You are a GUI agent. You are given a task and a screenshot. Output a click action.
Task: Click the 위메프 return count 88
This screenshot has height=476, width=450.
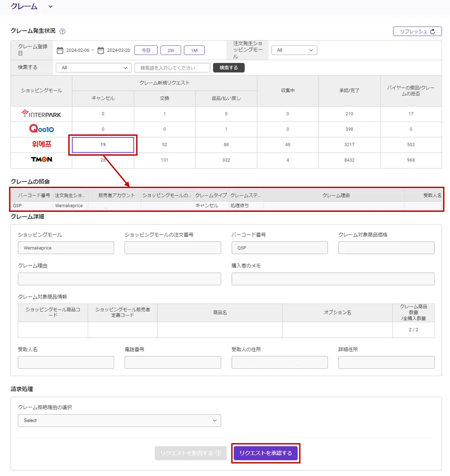[x=226, y=144]
